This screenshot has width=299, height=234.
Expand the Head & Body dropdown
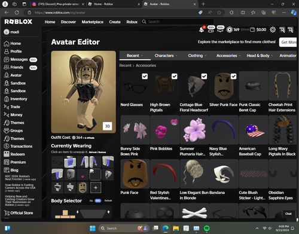260,56
